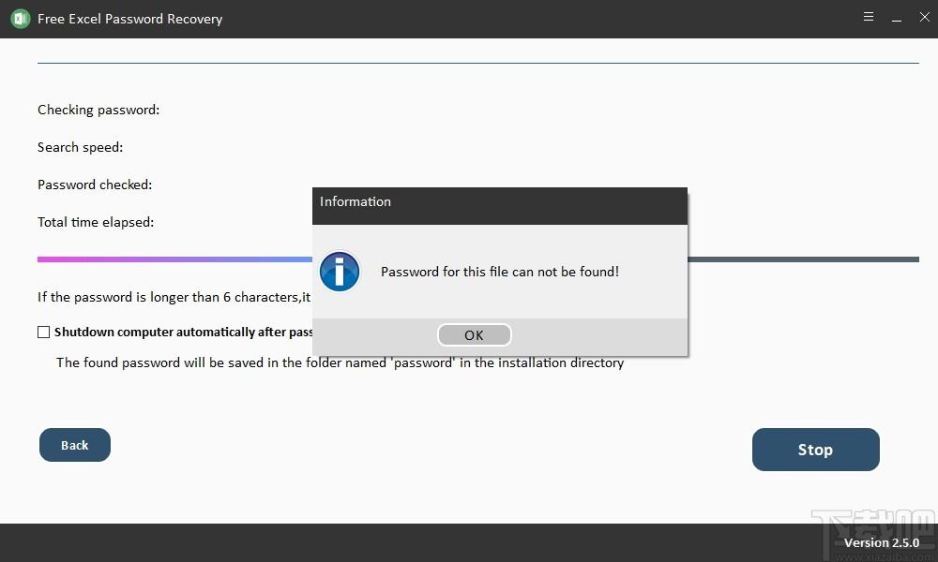
Task: Click the Excel app logo icon
Action: coord(21,19)
